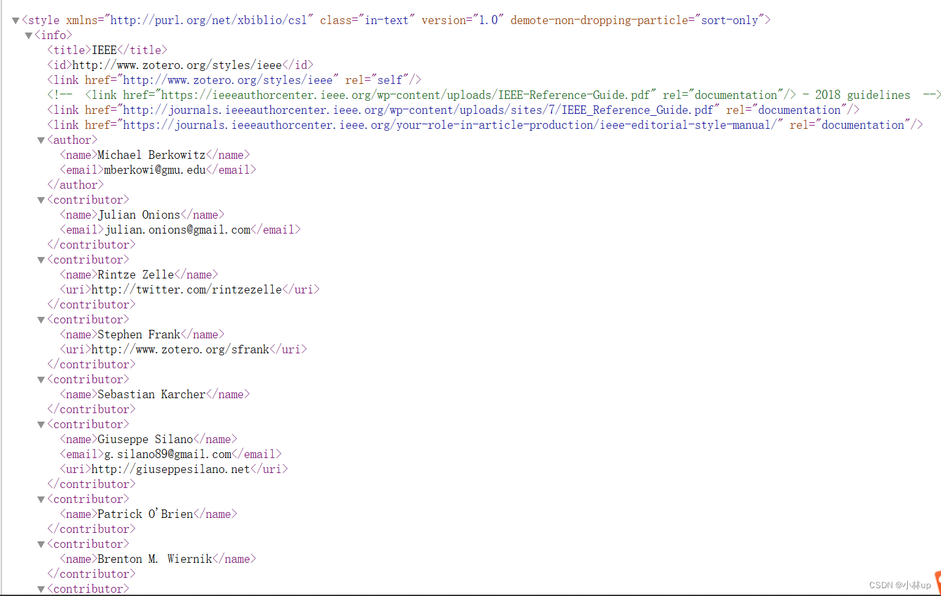Click the uri line http://twitter.com/rintzezelle

click(190, 290)
